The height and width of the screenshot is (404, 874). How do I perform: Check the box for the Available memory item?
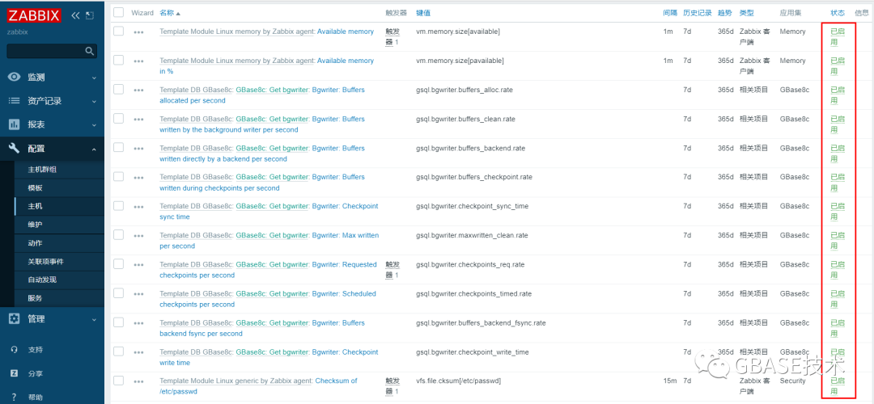(x=118, y=31)
